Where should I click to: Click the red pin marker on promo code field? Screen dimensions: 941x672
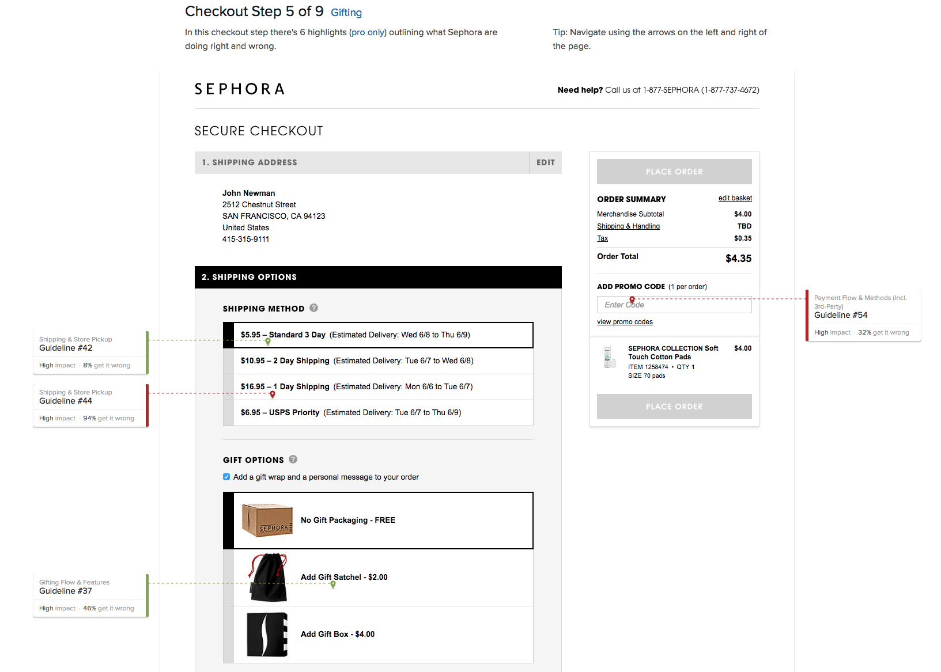pyautogui.click(x=632, y=300)
